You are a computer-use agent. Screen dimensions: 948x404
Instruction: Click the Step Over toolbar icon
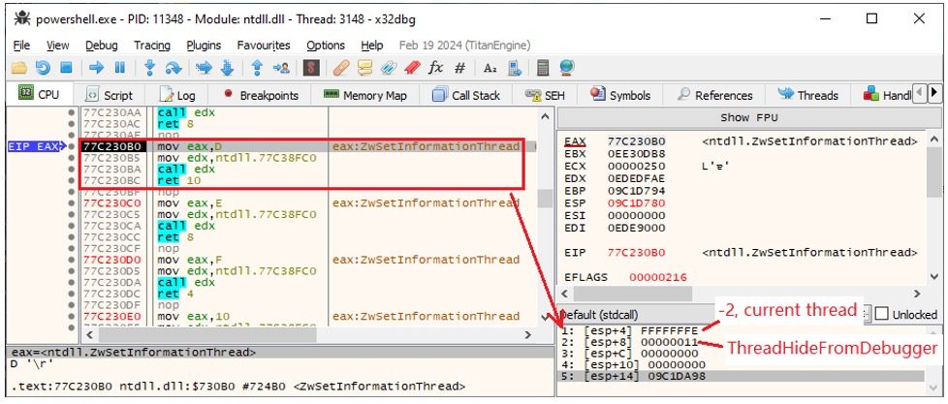tap(174, 68)
